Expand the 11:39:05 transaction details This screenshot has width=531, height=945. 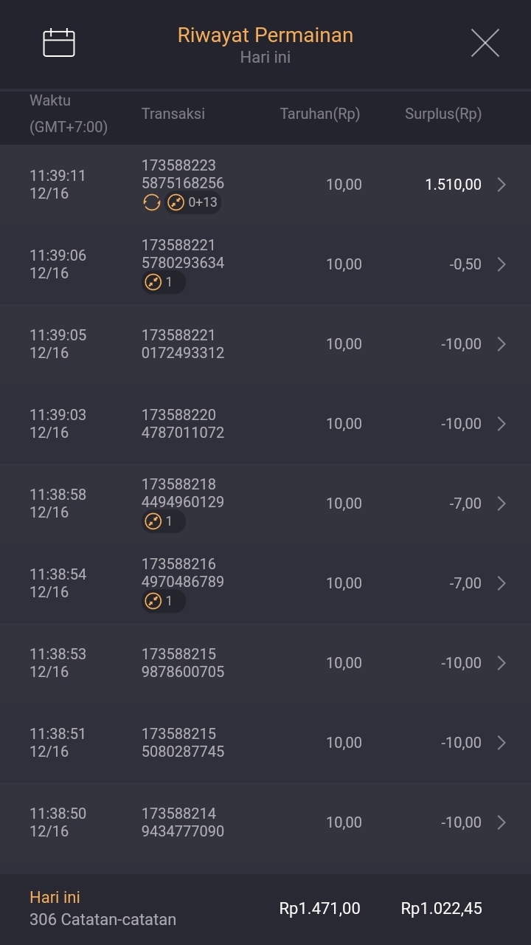tap(502, 344)
